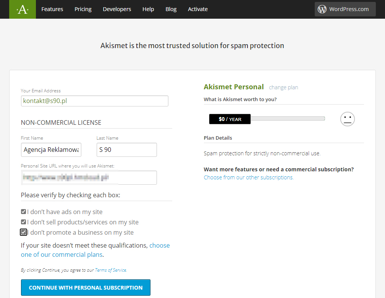The height and width of the screenshot is (298, 385).
Task: Uncheck "I don't sell products/services" checkbox
Action: [23, 222]
